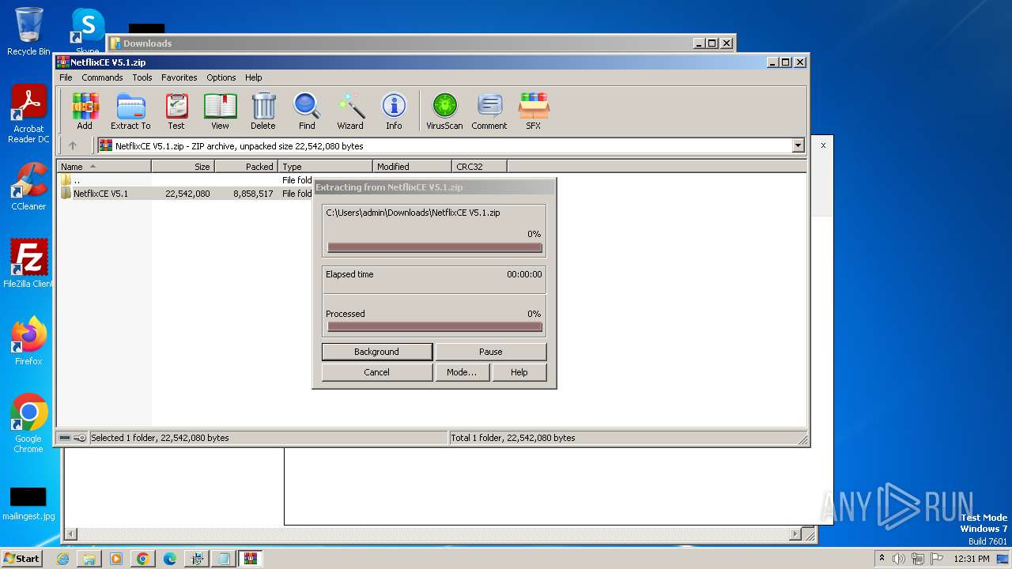Click the Extract To toolbar icon

pyautogui.click(x=130, y=111)
